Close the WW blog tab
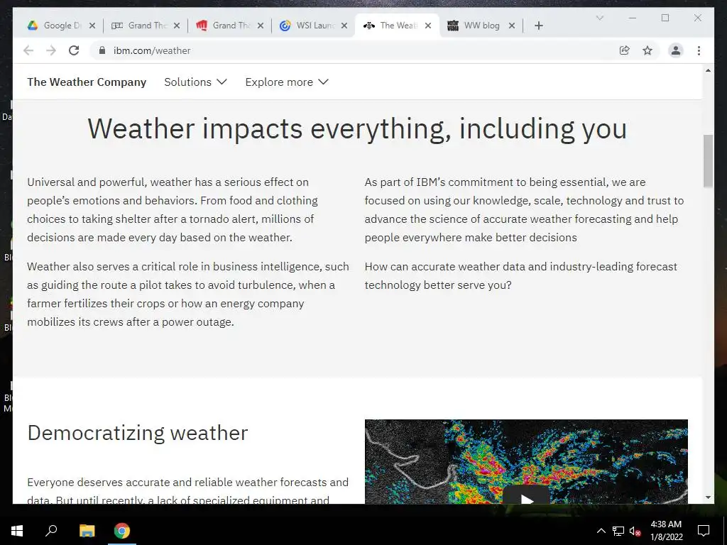 (512, 26)
